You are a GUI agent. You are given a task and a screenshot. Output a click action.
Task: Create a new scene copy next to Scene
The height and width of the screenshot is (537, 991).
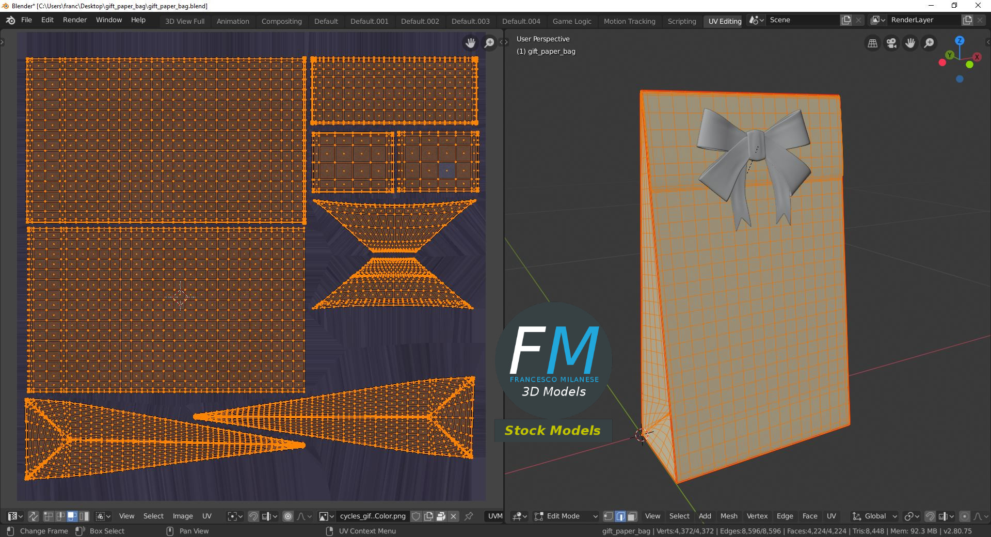click(x=846, y=20)
